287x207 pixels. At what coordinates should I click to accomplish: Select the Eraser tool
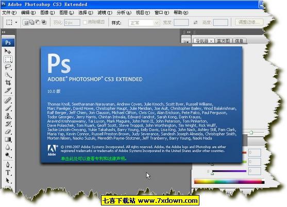click(x=8, y=132)
